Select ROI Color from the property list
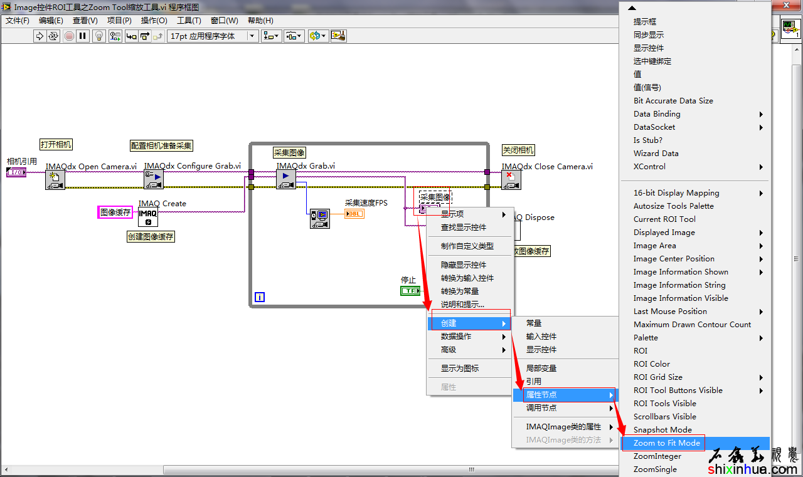803x477 pixels. point(651,364)
